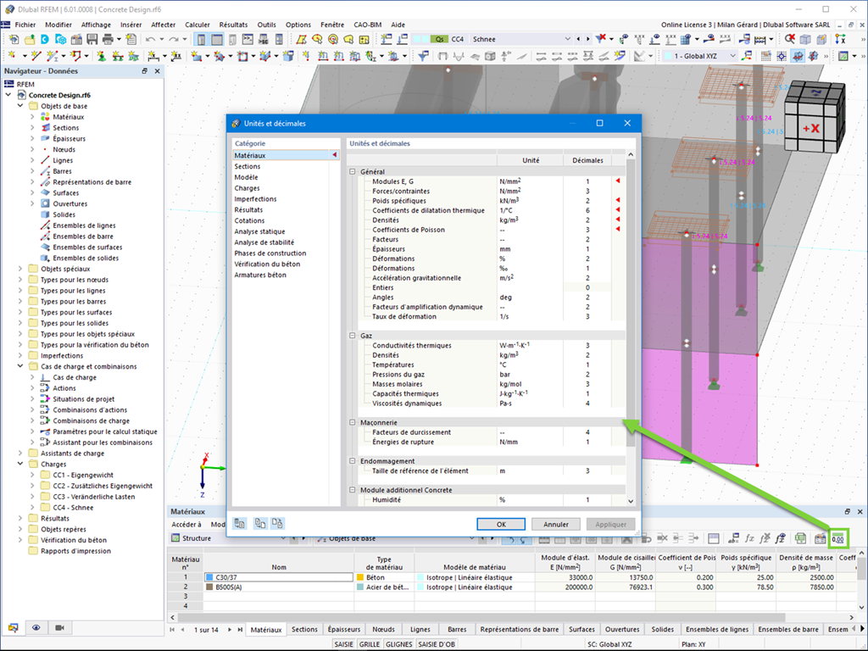Toggle the SAISIE status bar button
This screenshot has height=651, width=868.
(344, 644)
